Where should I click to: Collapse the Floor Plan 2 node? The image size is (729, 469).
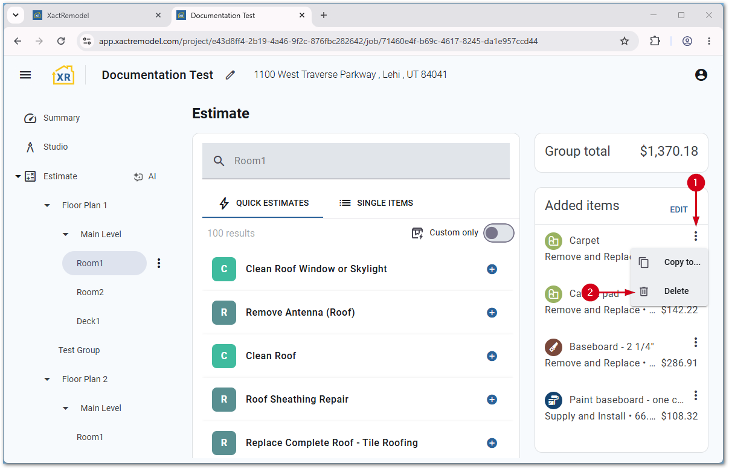point(47,379)
